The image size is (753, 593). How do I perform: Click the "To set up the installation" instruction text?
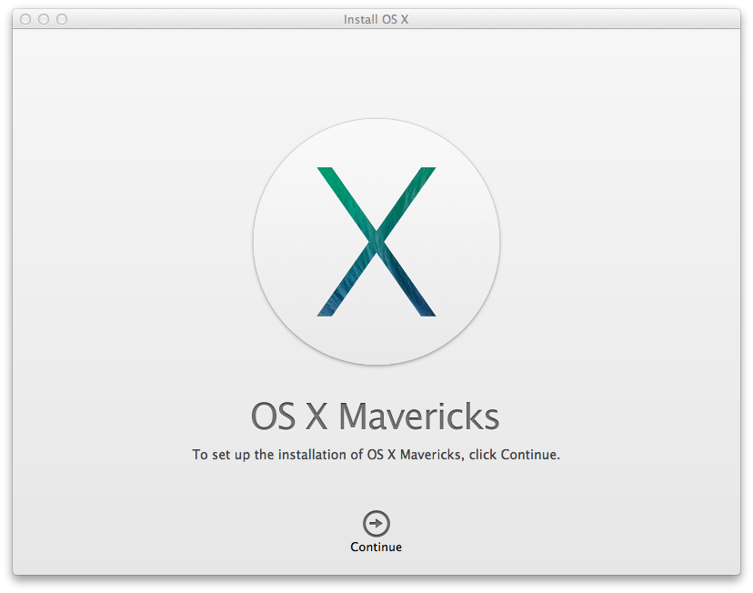376,455
